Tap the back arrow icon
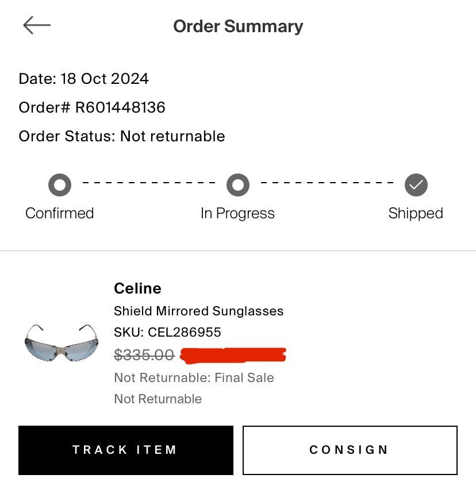Viewport: 476px width, 490px height. point(37,25)
